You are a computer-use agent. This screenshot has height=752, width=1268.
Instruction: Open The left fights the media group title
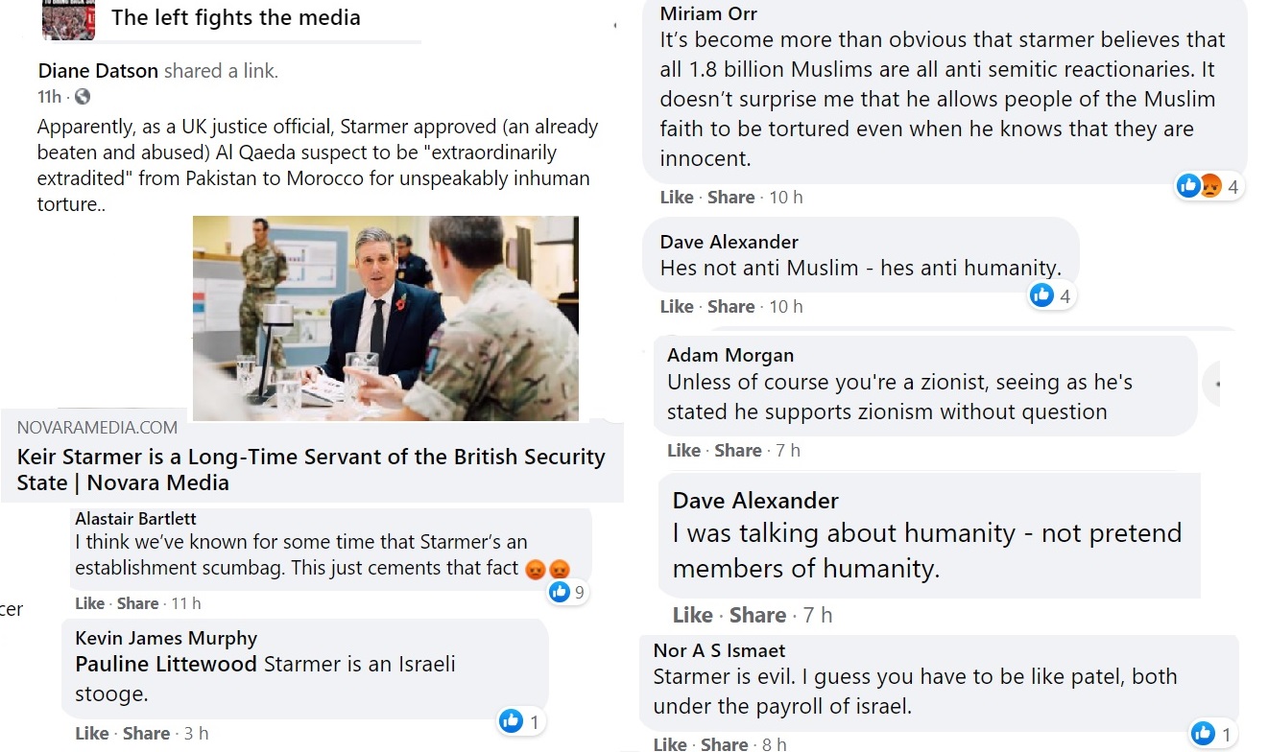point(235,17)
